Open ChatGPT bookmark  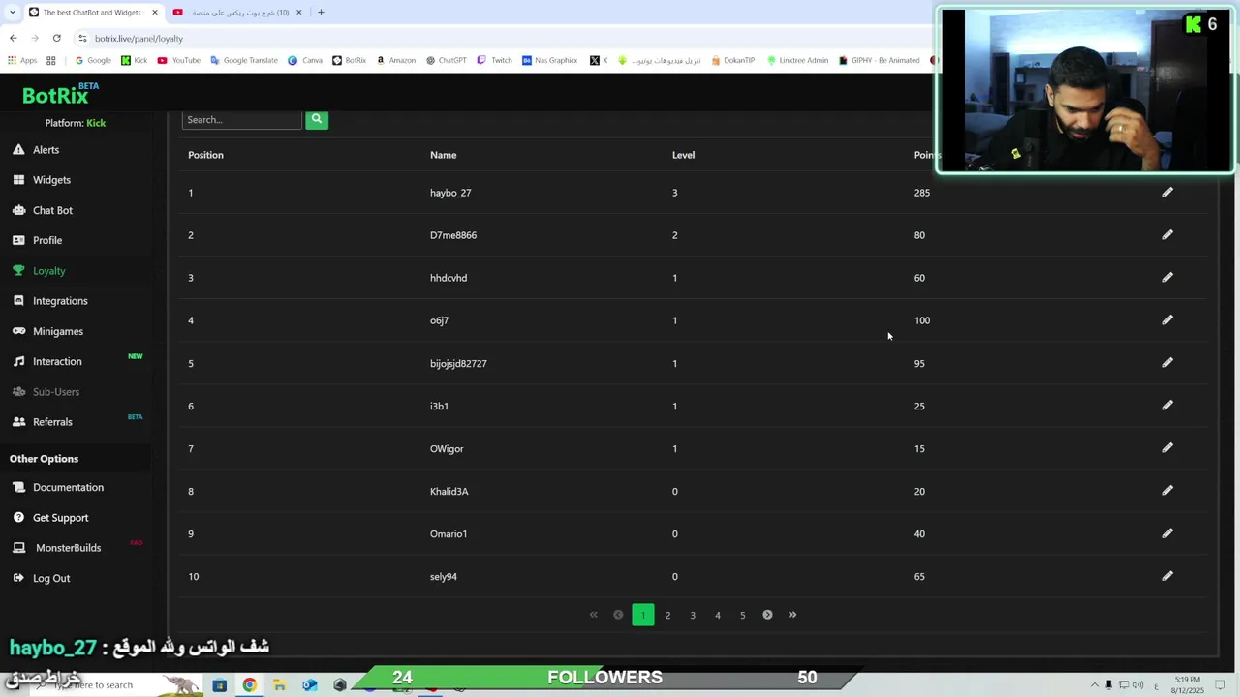click(446, 60)
